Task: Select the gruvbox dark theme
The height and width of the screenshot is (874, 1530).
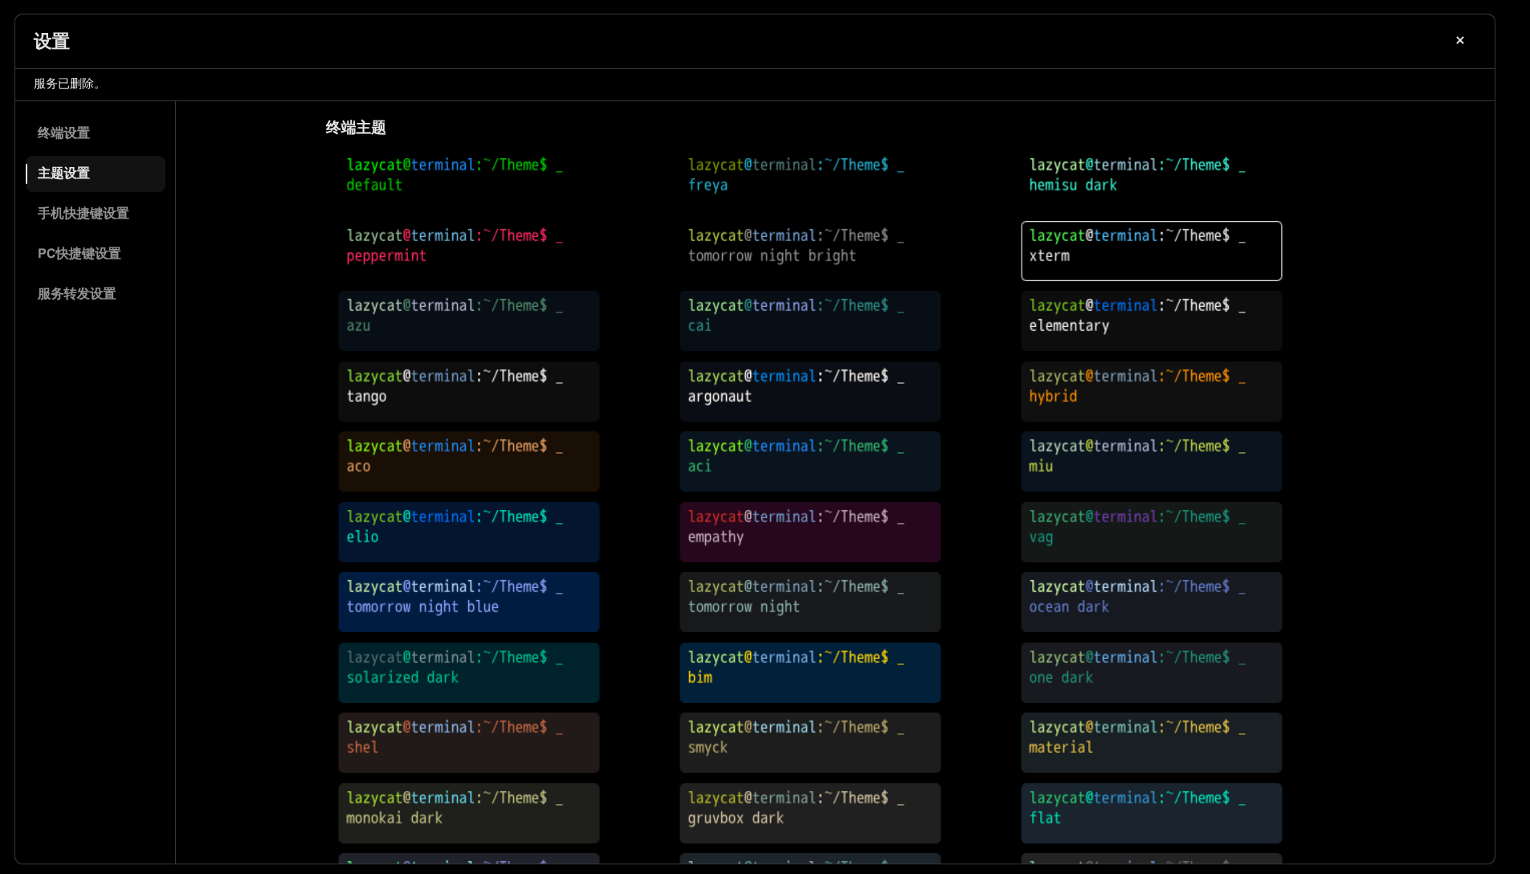Action: click(810, 813)
